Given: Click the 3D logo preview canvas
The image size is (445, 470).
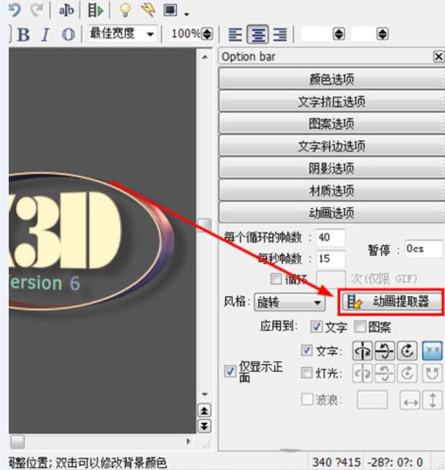Looking at the screenshot, I should click(102, 241).
